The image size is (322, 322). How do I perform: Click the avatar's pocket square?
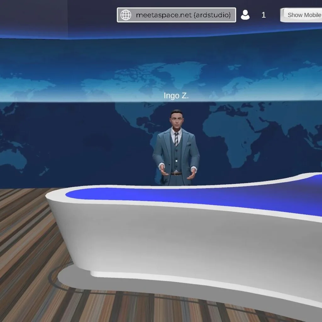click(189, 144)
